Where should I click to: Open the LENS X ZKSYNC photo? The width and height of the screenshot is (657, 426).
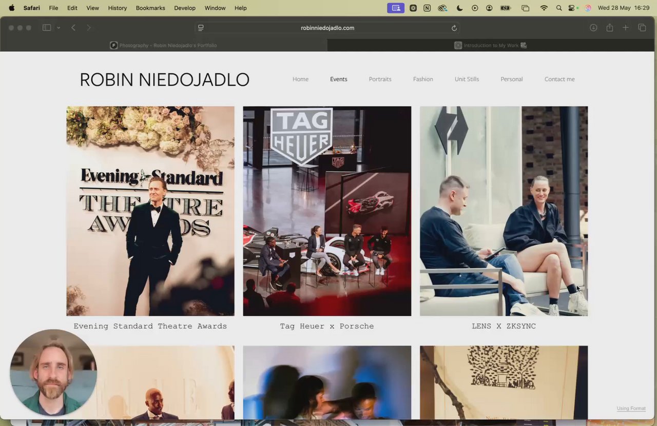504,211
